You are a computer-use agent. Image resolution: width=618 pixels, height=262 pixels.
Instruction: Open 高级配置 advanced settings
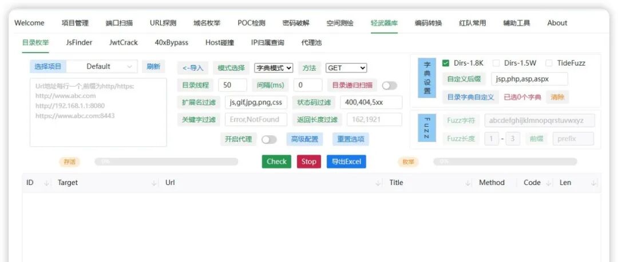[304, 139]
